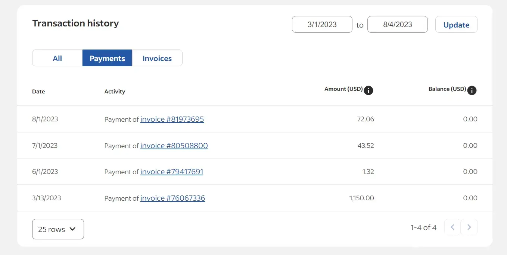Click the end date field 8/4/2023
This screenshot has width=507, height=255.
(x=397, y=25)
